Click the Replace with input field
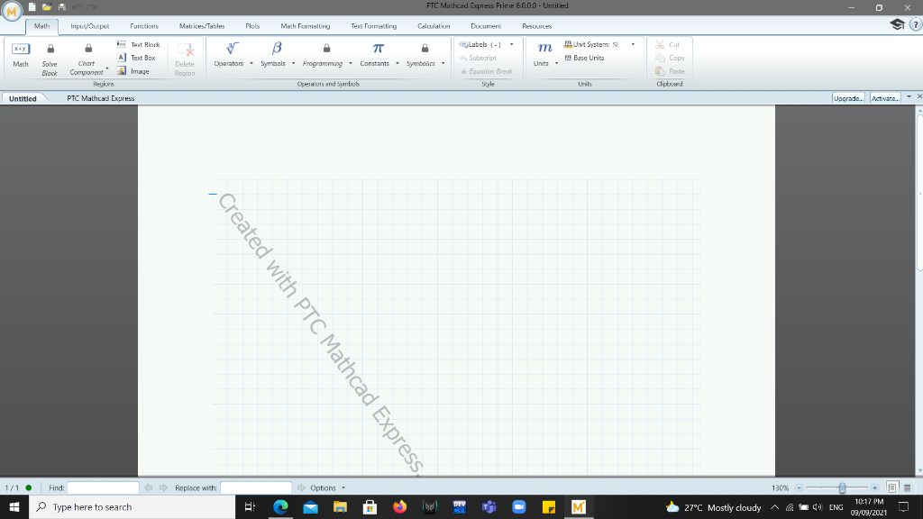The image size is (923, 519). [256, 487]
